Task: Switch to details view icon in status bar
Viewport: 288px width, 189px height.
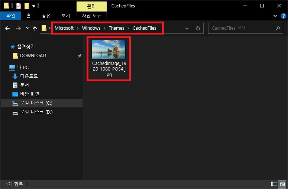Action: click(x=274, y=184)
